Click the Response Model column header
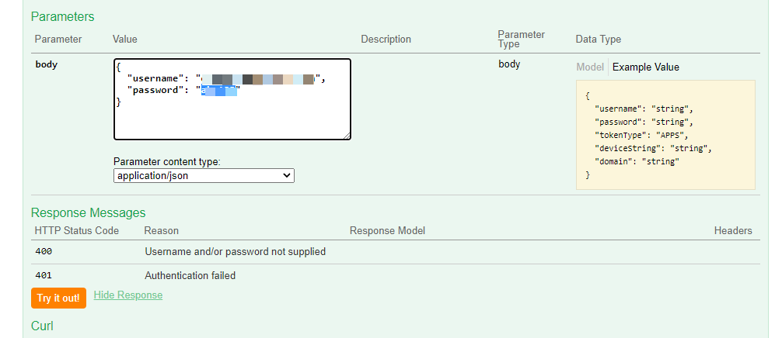 point(387,230)
